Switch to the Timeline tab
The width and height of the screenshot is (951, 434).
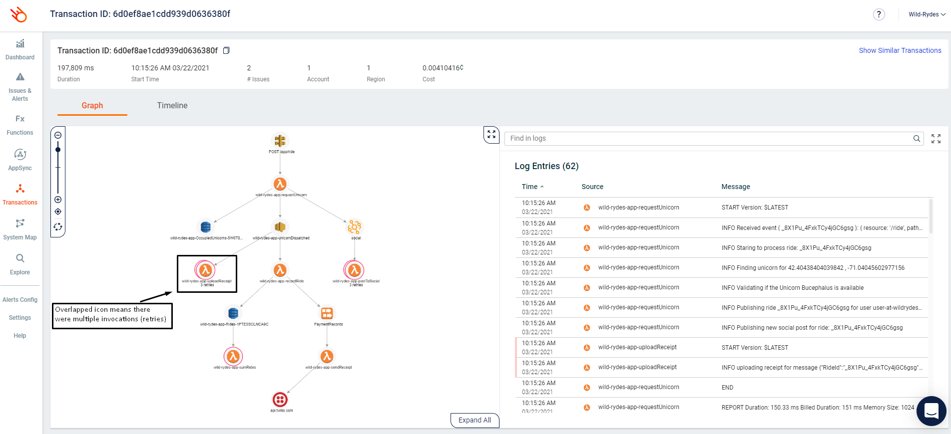pyautogui.click(x=172, y=105)
